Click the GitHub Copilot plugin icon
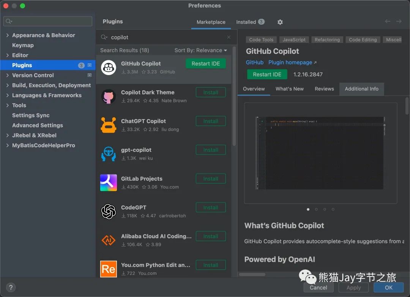This screenshot has width=410, height=297. (108, 67)
